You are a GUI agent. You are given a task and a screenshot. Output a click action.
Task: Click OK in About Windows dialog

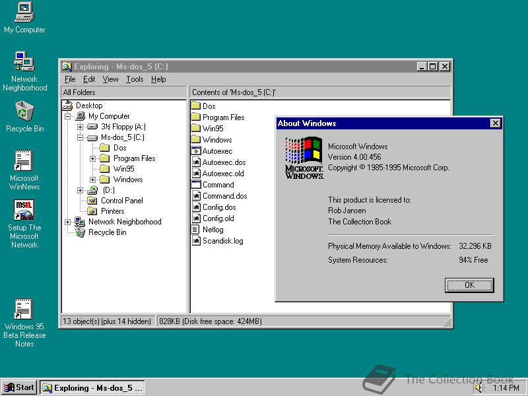[469, 285]
